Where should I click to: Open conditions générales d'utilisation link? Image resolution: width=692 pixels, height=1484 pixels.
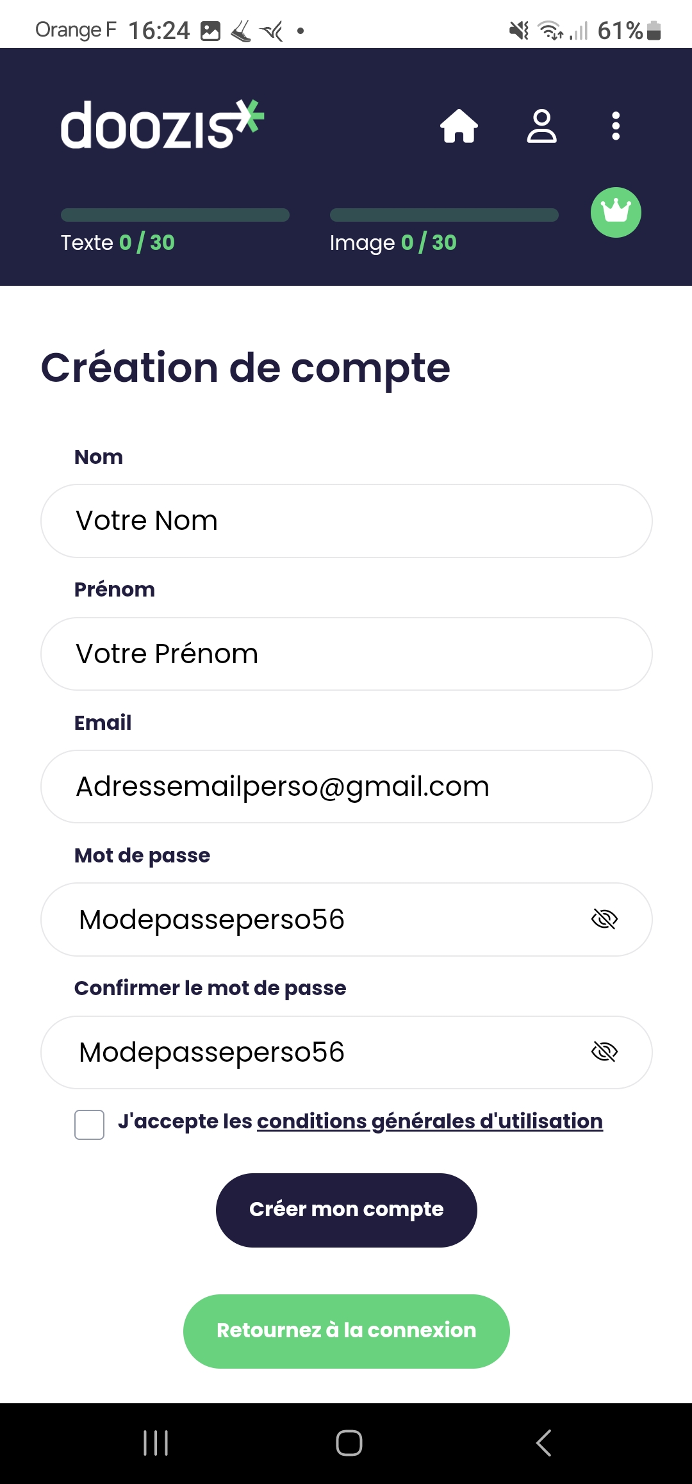(x=430, y=1121)
